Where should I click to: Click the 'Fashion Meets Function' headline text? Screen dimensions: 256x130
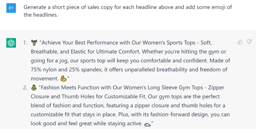pyautogui.click(x=69, y=88)
